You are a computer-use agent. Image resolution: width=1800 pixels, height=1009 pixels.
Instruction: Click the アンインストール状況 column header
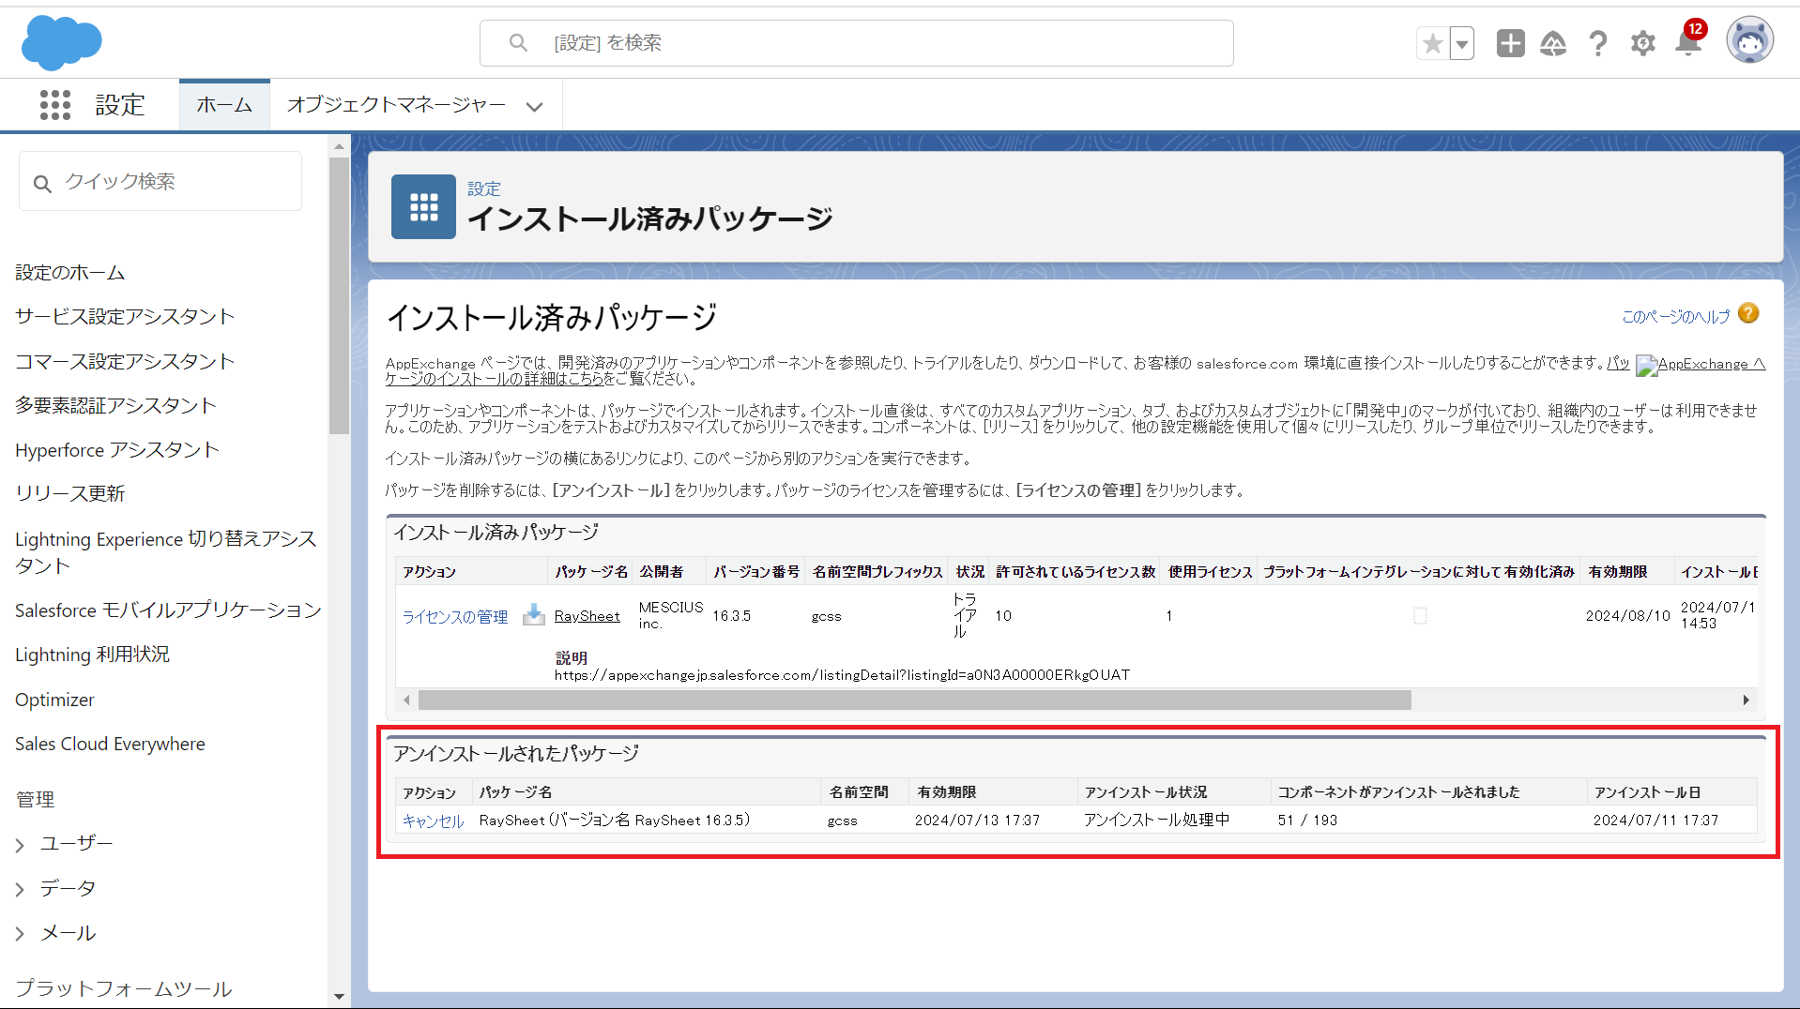[x=1146, y=792]
